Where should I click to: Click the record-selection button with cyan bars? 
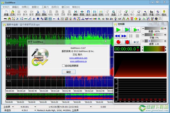click(x=127, y=42)
